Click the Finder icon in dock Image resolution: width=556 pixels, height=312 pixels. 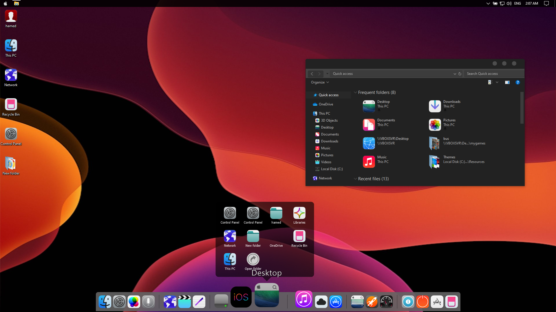105,302
